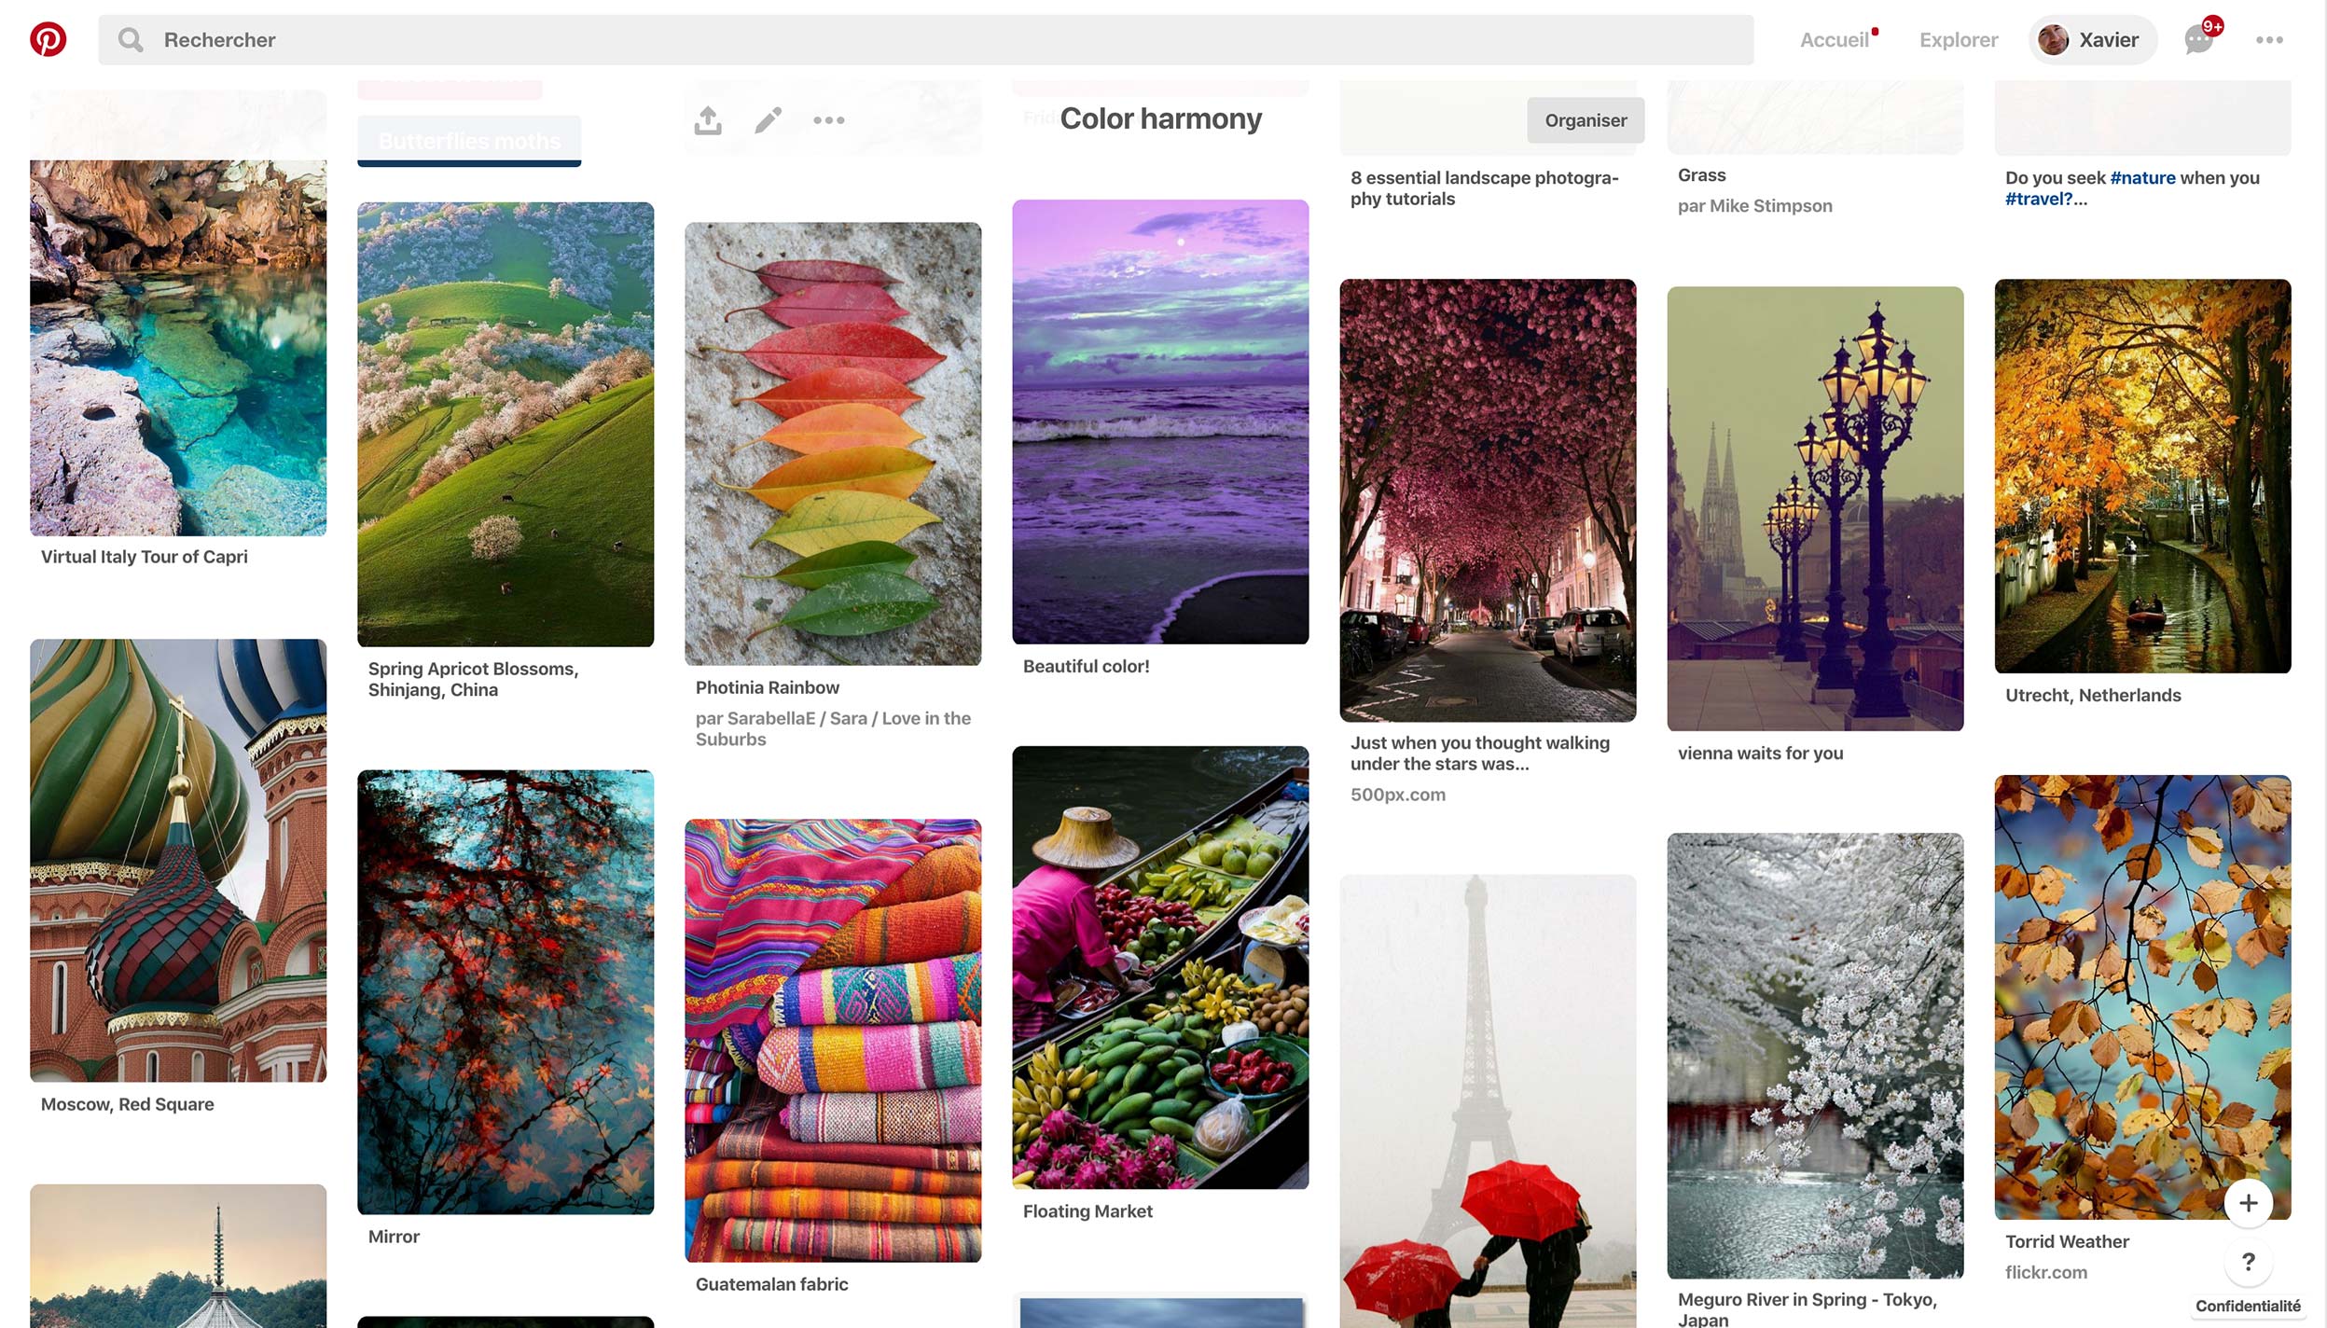The image size is (2327, 1328).
Task: Click the floating plus button to create a pin
Action: 2249,1203
